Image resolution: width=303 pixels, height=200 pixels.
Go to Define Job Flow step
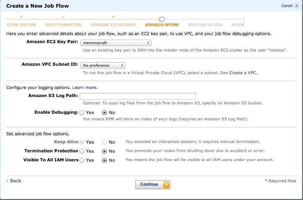click(x=22, y=25)
